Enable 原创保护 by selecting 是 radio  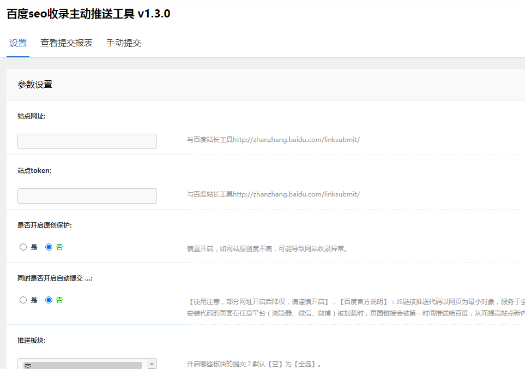pyautogui.click(x=23, y=247)
